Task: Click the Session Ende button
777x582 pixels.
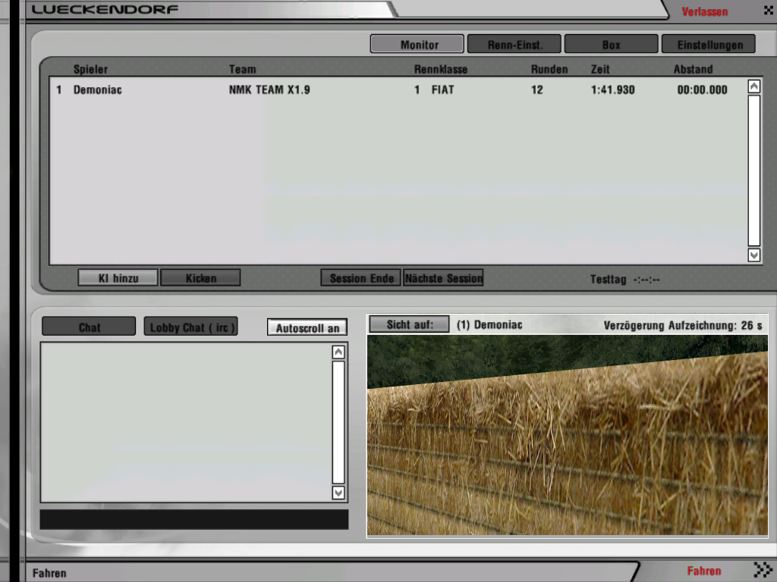Action: point(361,278)
